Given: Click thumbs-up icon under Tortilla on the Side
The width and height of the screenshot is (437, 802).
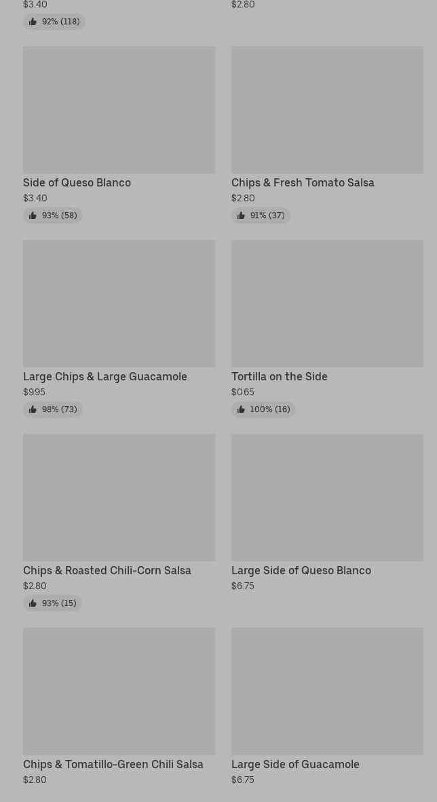Looking at the screenshot, I should click(241, 409).
